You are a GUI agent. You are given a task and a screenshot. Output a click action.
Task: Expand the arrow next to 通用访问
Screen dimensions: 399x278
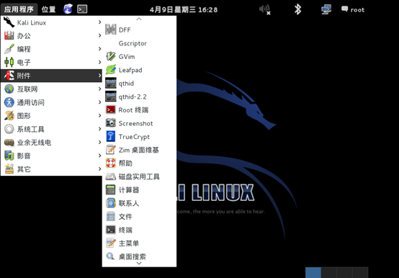click(x=99, y=102)
